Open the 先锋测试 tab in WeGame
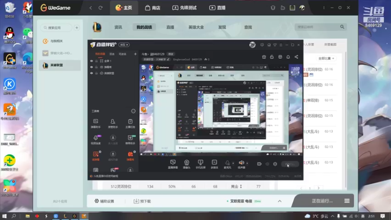 pos(184,8)
